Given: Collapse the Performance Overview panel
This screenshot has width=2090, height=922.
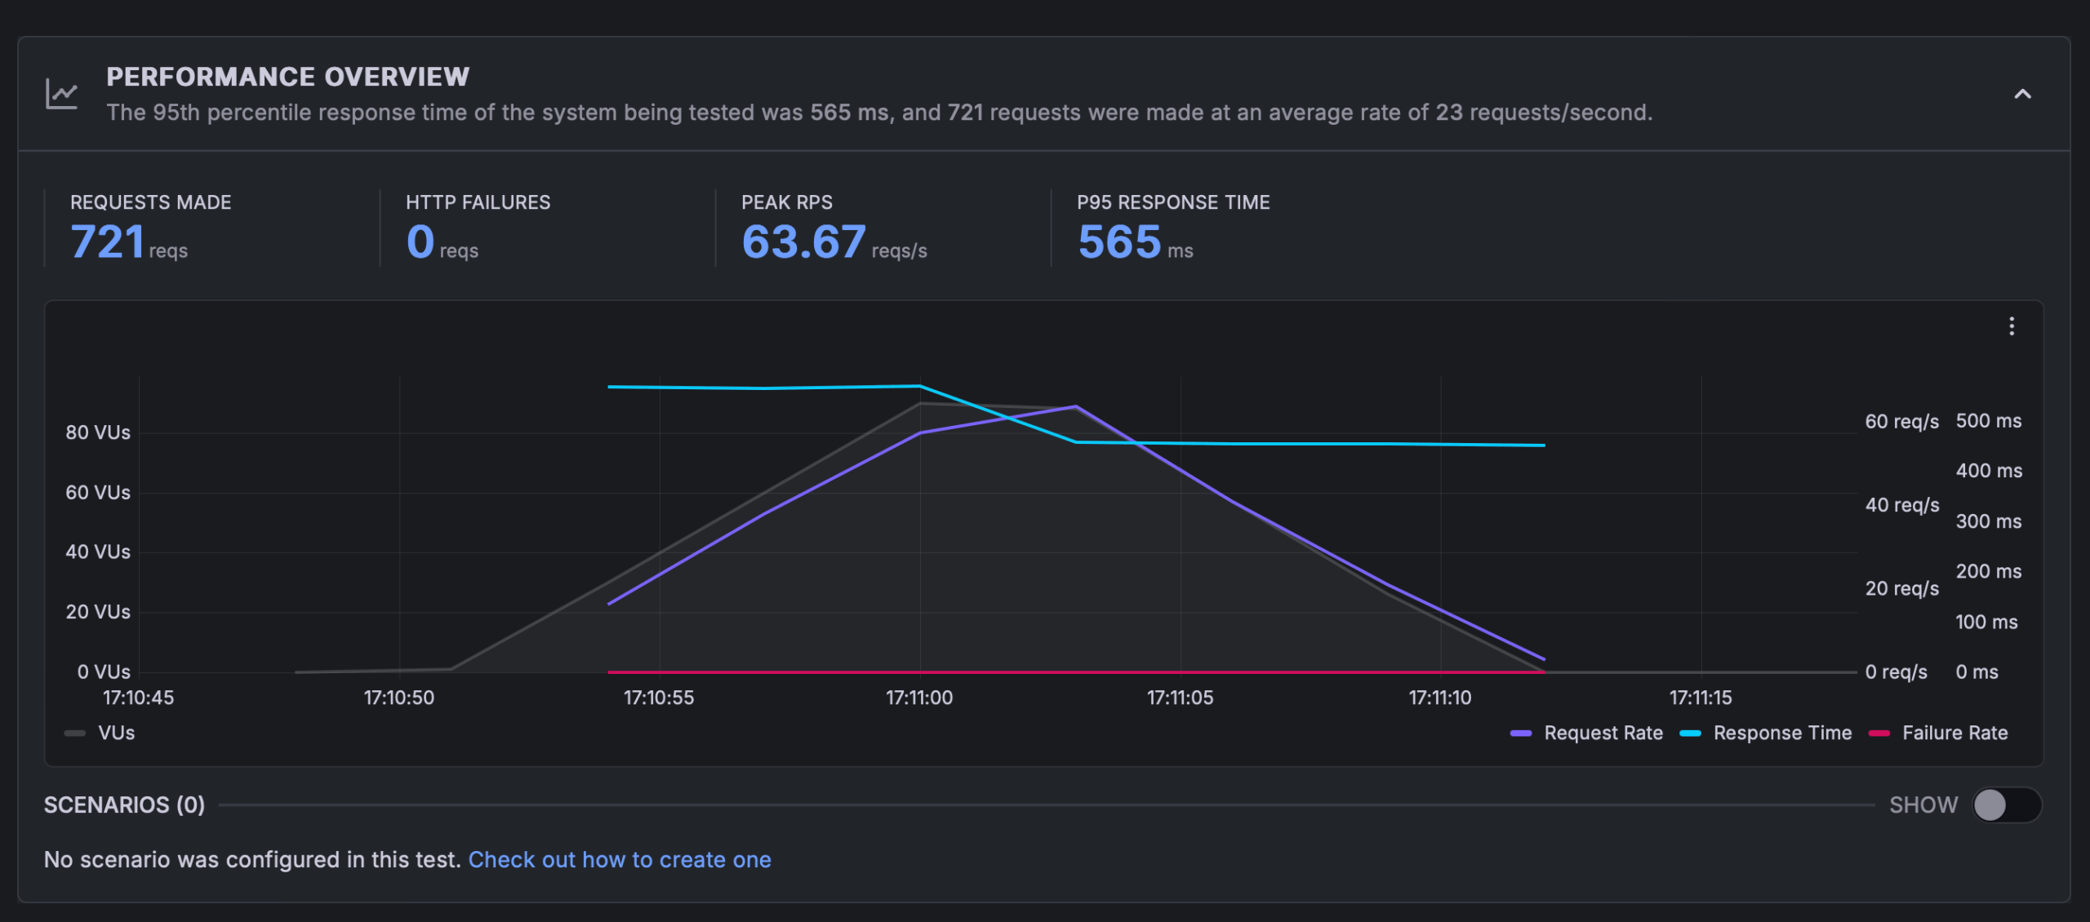Looking at the screenshot, I should [2023, 94].
